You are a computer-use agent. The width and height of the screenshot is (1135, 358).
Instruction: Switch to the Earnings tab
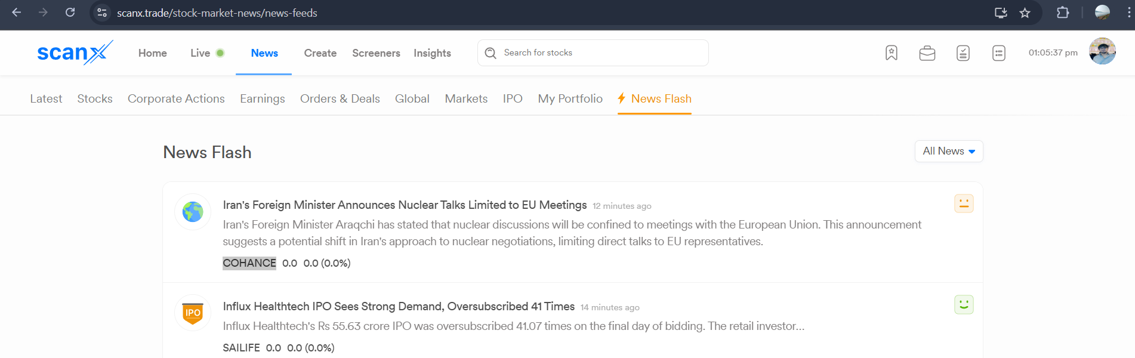(263, 98)
